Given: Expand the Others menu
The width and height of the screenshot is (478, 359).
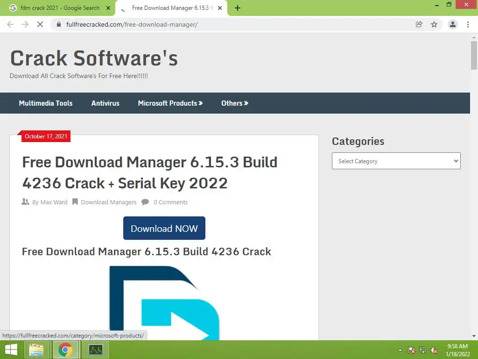Looking at the screenshot, I should coord(235,103).
